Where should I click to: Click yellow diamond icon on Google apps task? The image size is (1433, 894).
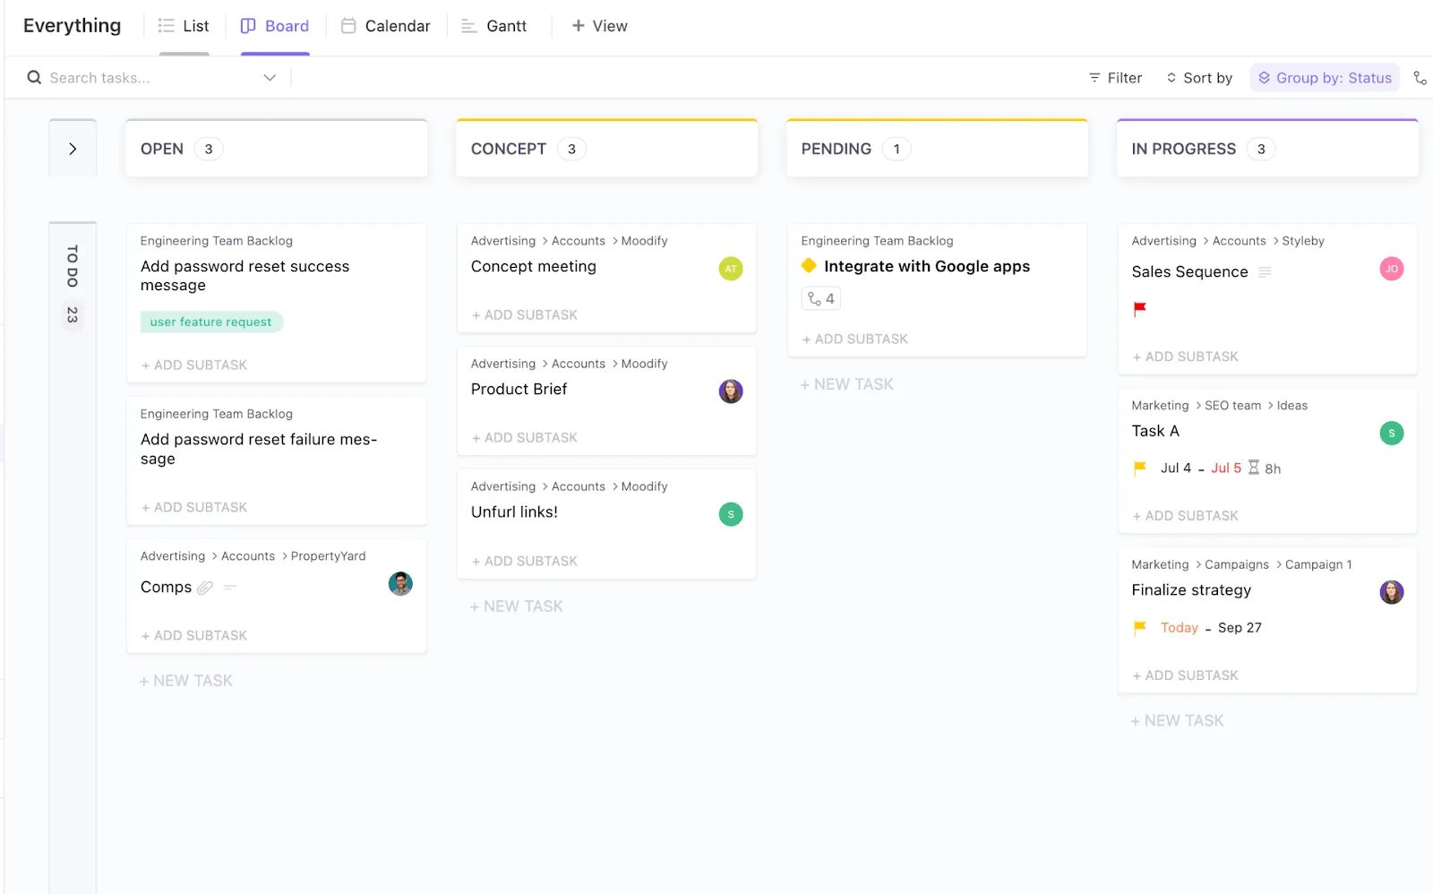[809, 265]
